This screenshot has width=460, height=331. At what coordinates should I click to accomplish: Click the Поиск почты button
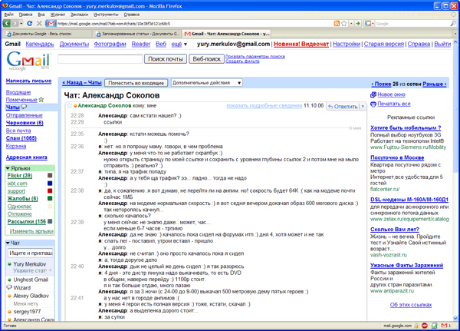click(166, 59)
